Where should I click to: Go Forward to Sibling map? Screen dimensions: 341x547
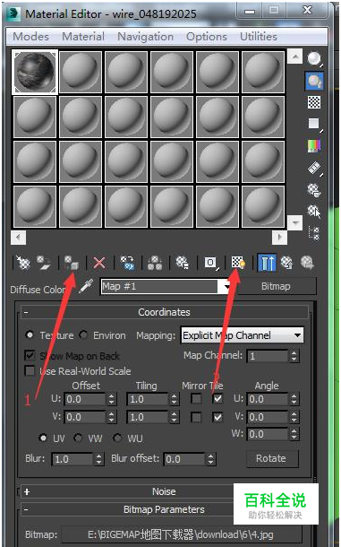pyautogui.click(x=308, y=263)
